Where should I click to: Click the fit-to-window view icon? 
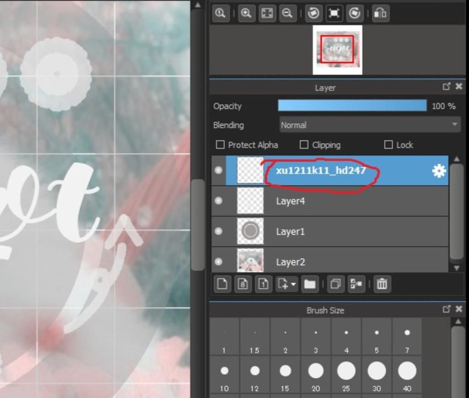267,13
